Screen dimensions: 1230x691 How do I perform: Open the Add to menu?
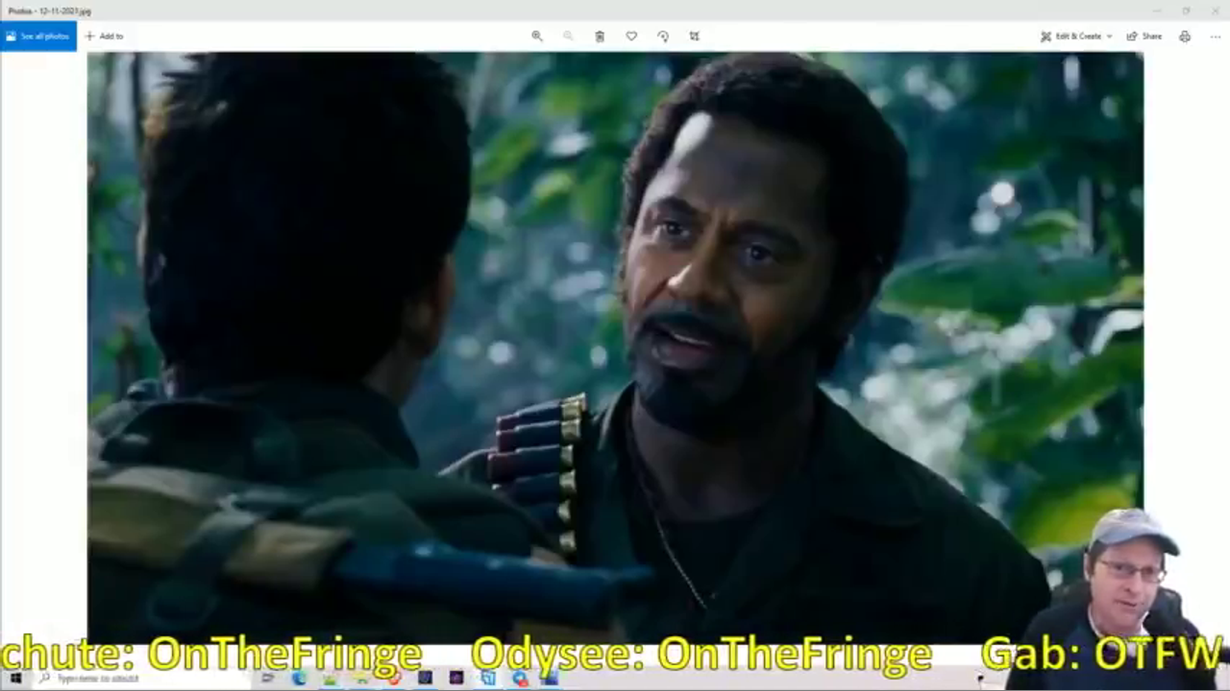click(104, 36)
